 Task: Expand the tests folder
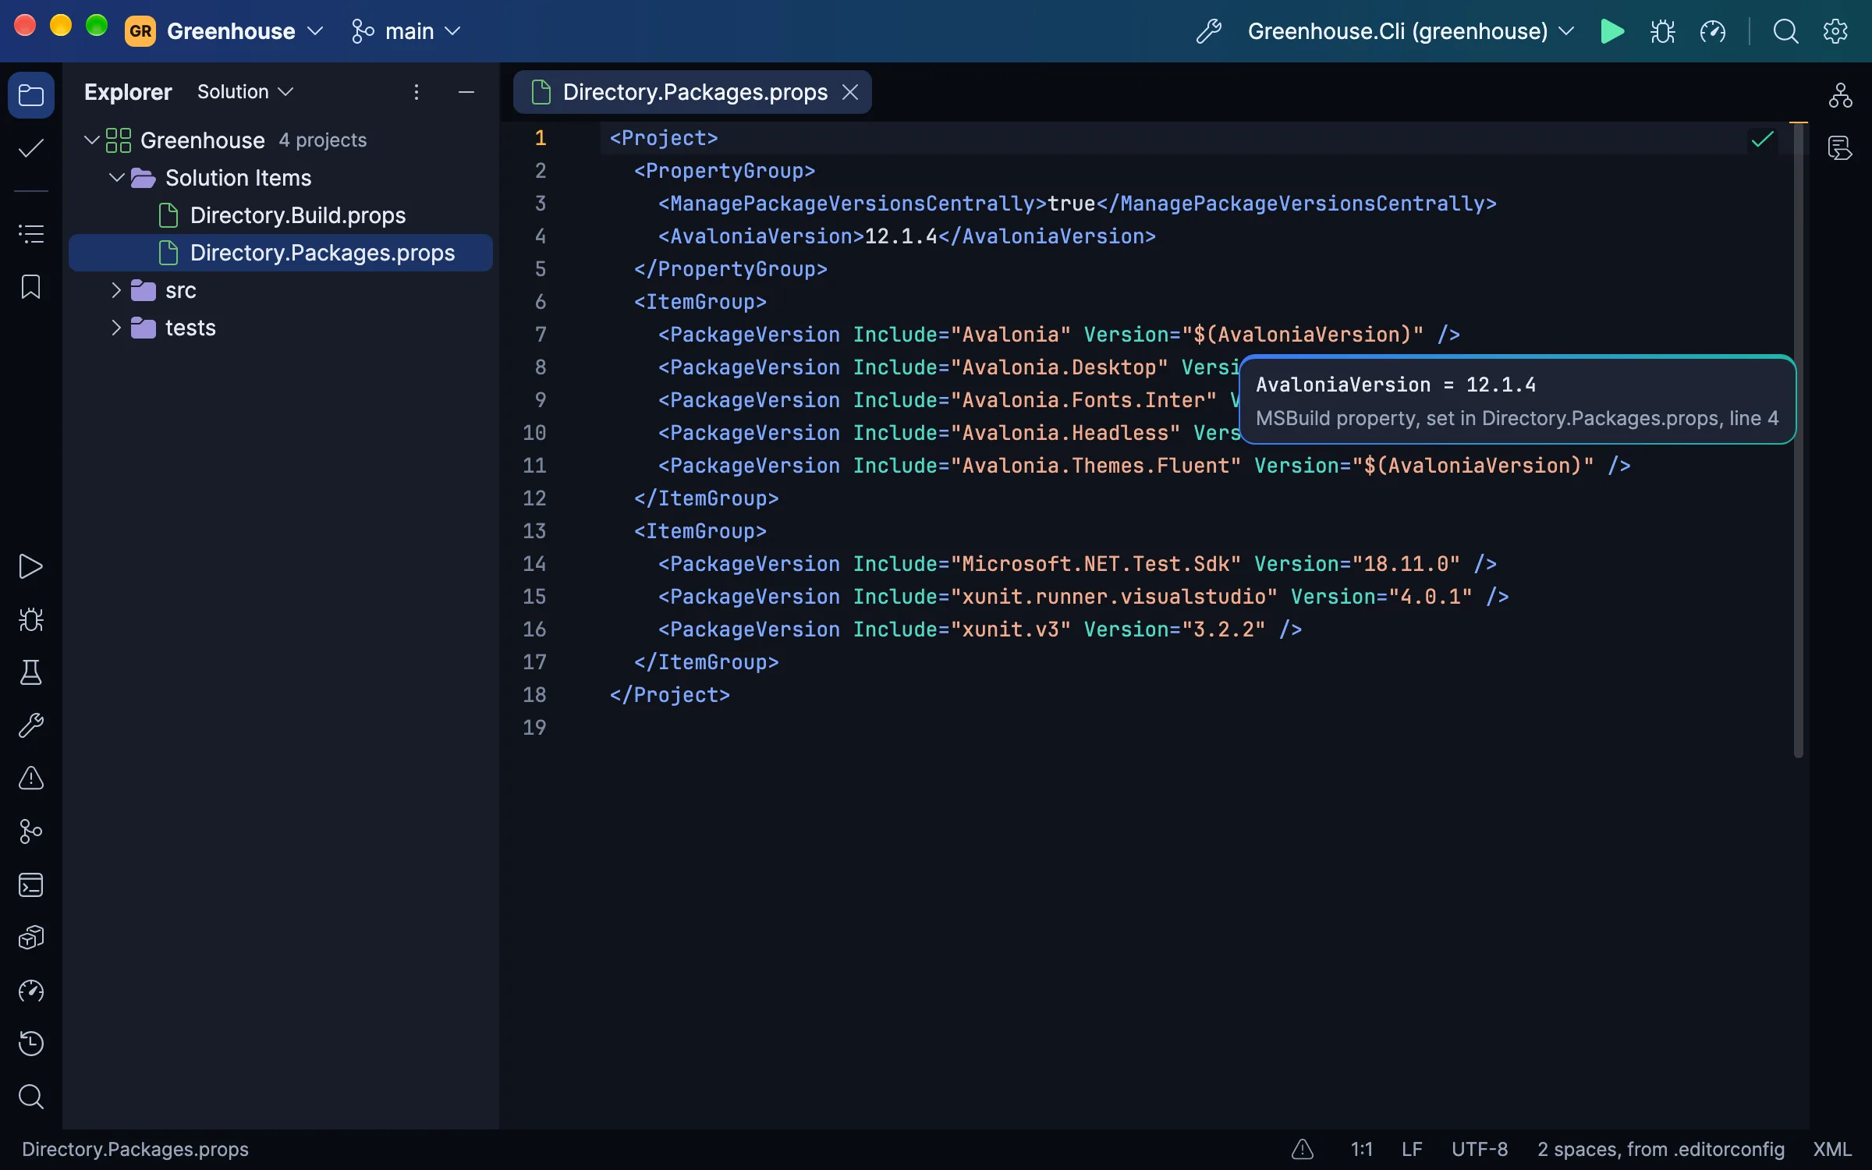coord(117,328)
